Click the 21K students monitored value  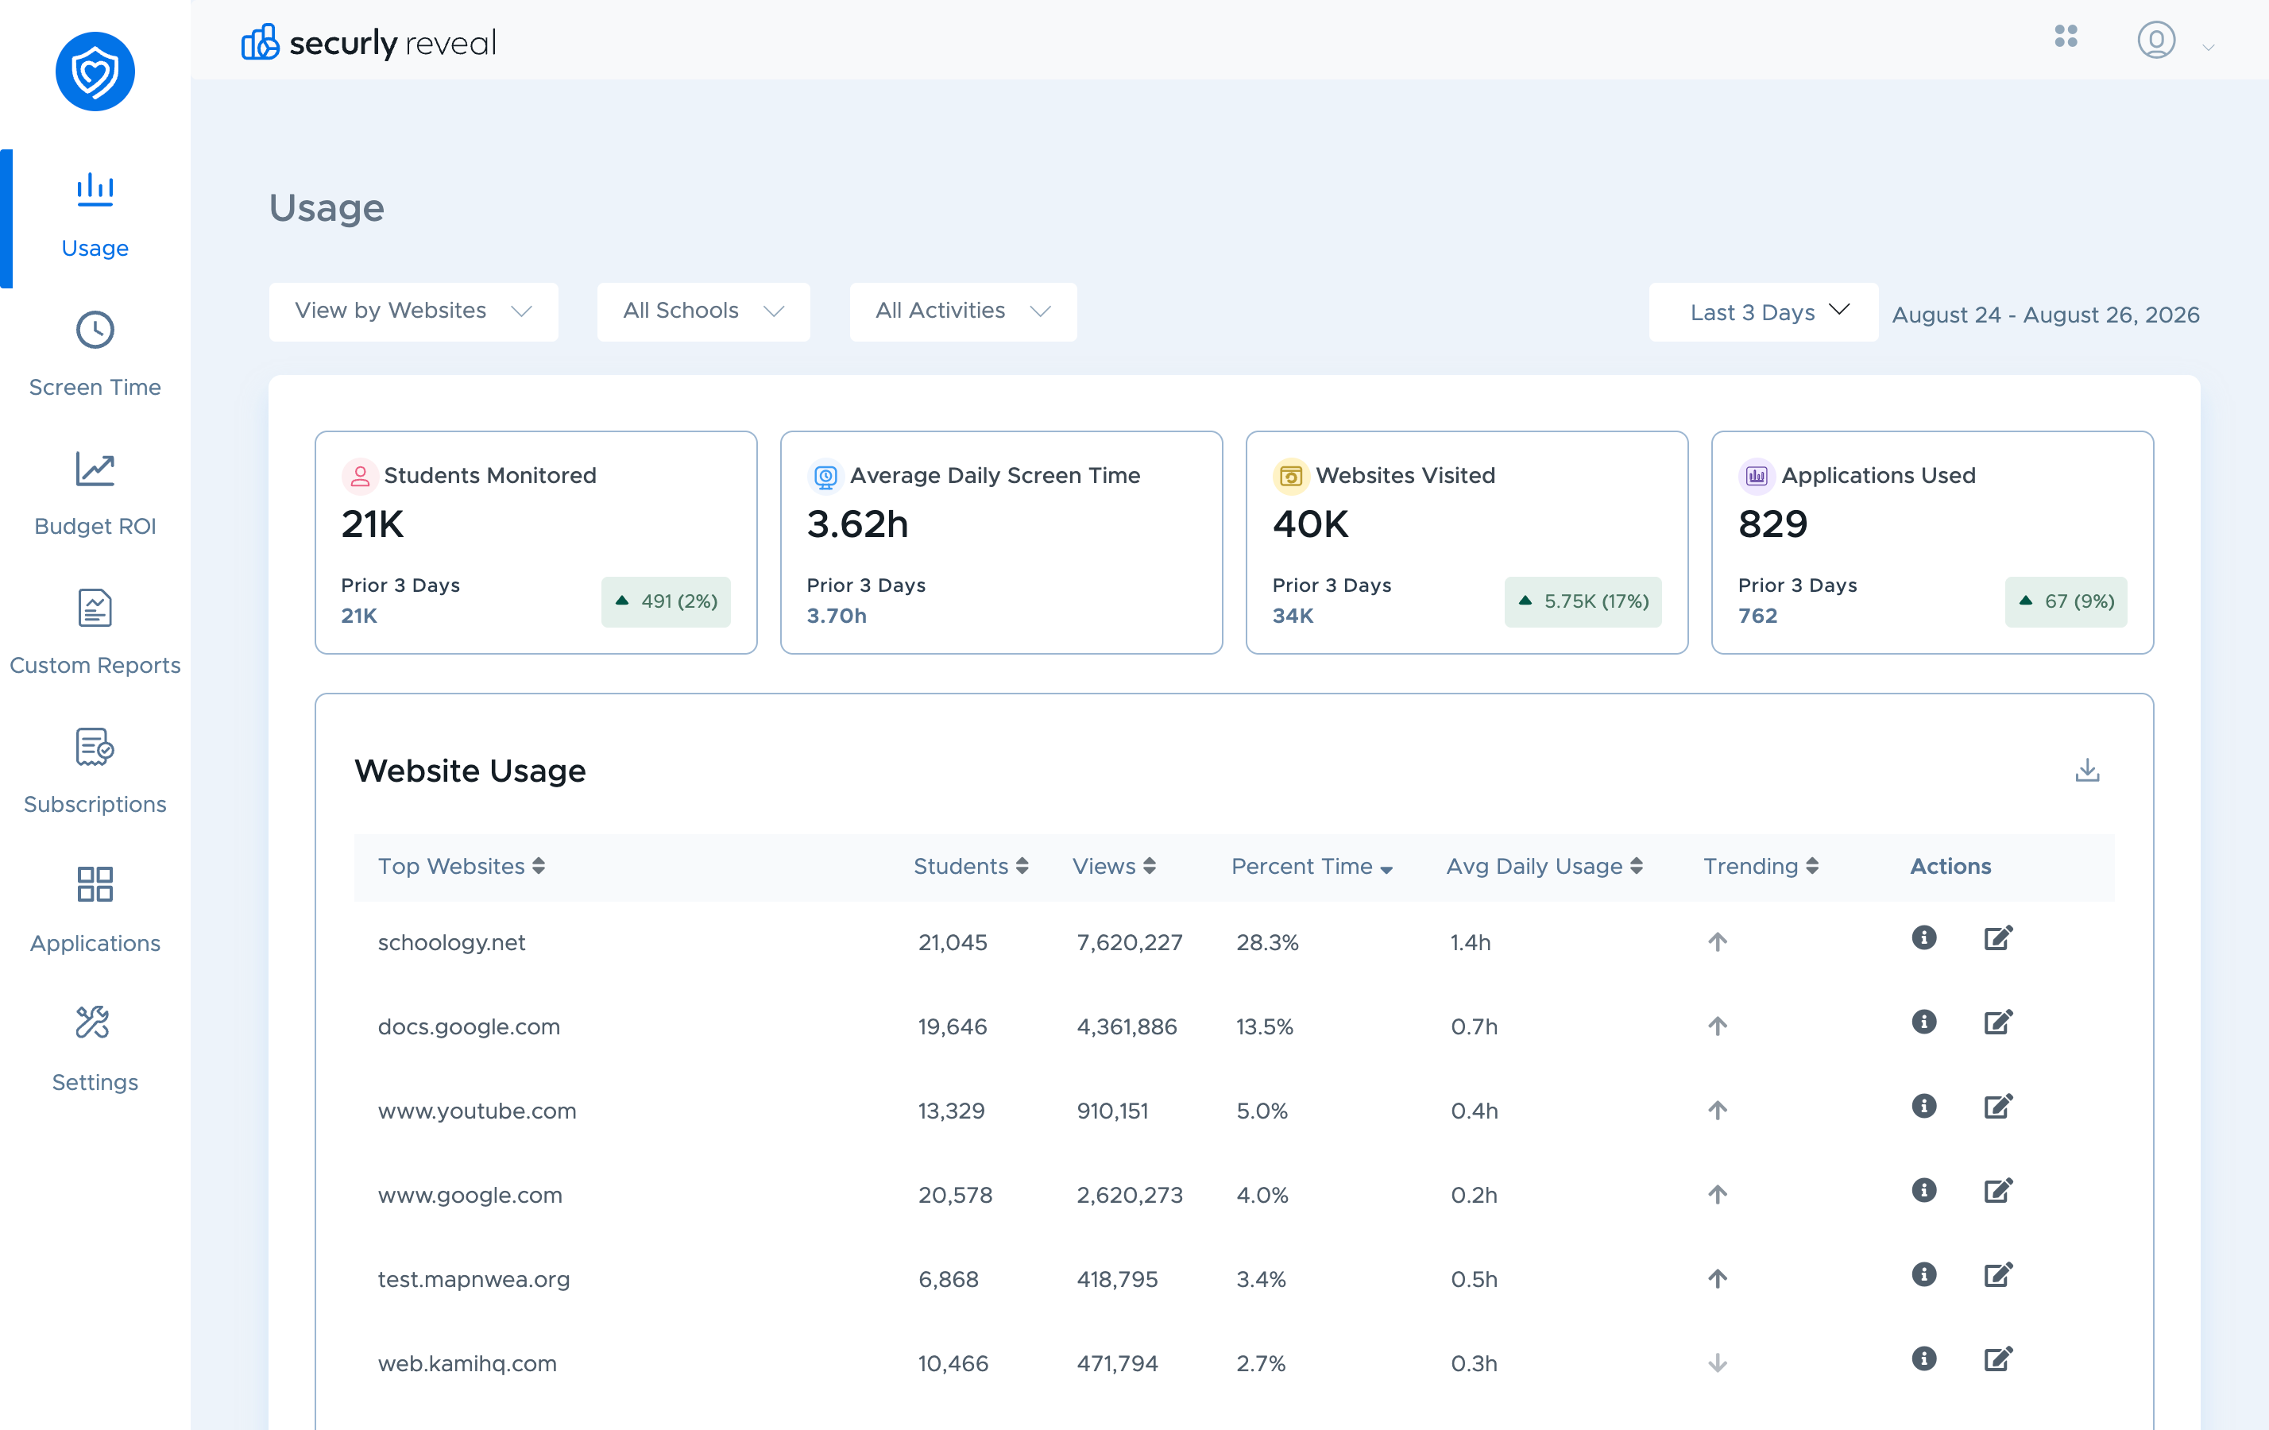(372, 524)
